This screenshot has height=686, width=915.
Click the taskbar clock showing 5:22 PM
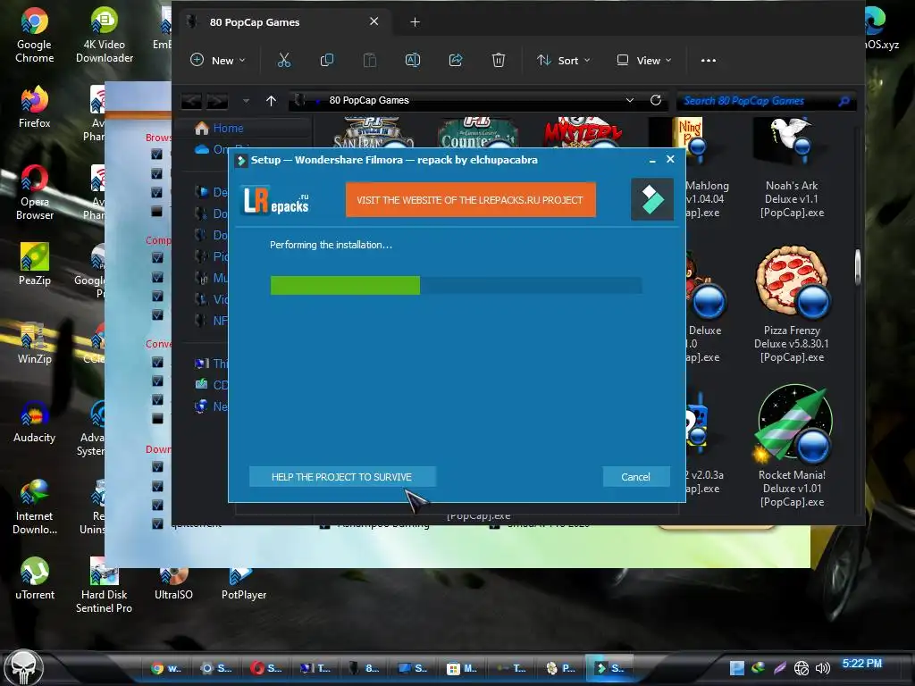click(x=862, y=664)
